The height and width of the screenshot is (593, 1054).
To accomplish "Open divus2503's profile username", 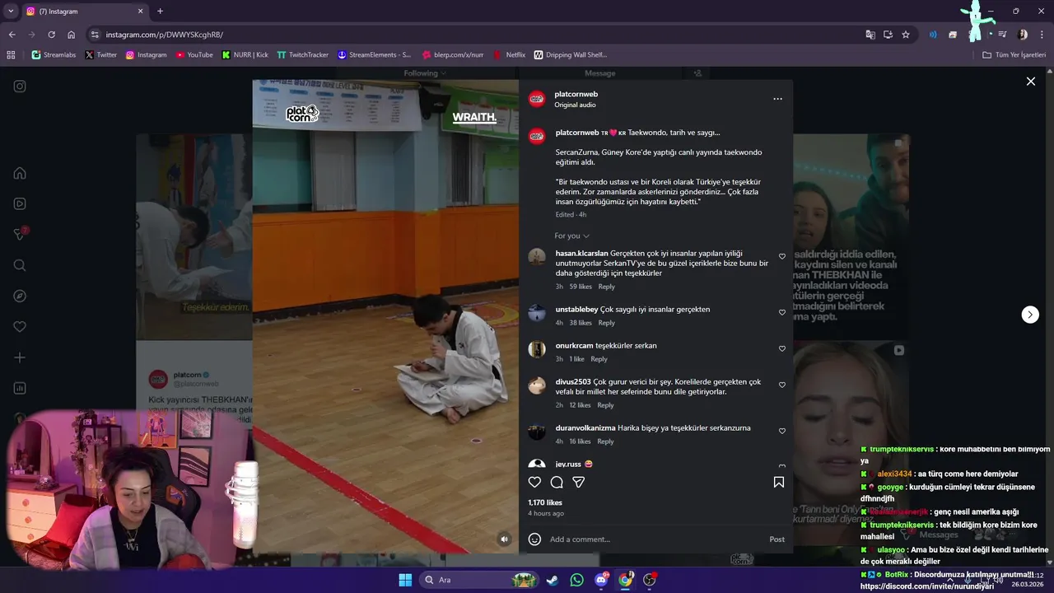I will point(573,382).
